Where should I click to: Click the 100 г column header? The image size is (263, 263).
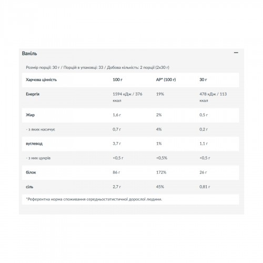point(117,79)
